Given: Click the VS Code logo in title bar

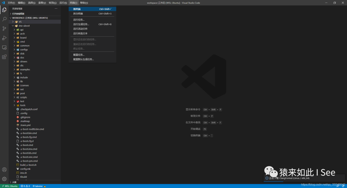Looking at the screenshot, I should point(3,3).
